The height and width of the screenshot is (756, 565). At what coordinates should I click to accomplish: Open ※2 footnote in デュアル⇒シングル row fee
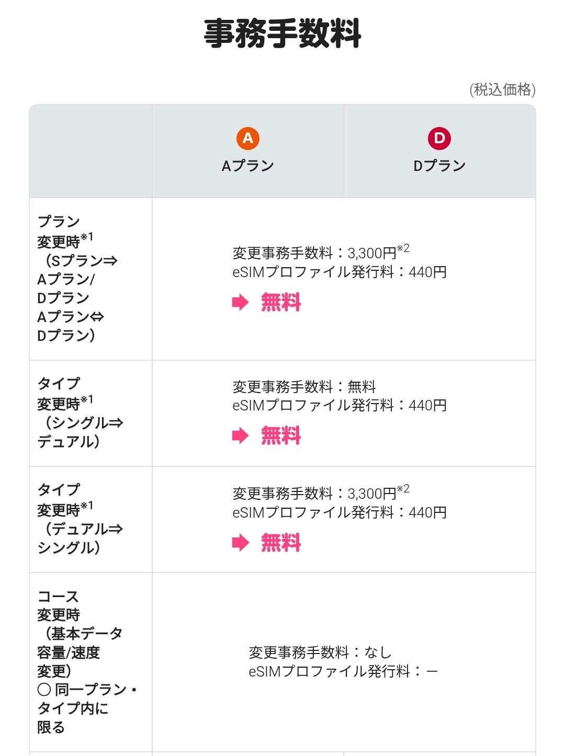(403, 489)
